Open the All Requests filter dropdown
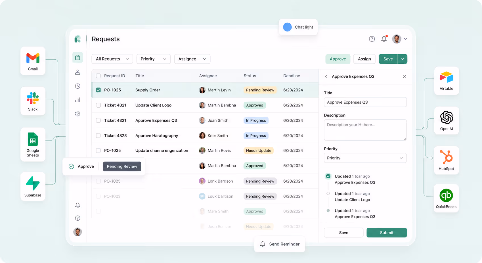Image resolution: width=482 pixels, height=263 pixels. tap(112, 59)
